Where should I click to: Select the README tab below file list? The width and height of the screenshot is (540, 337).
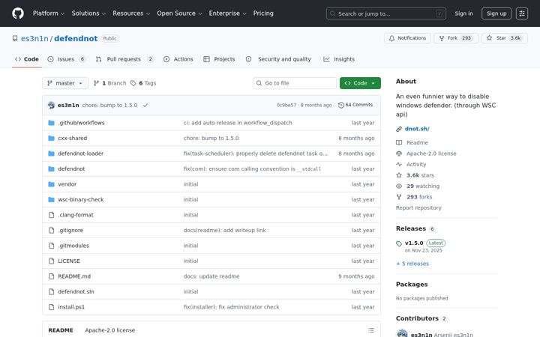[61, 330]
